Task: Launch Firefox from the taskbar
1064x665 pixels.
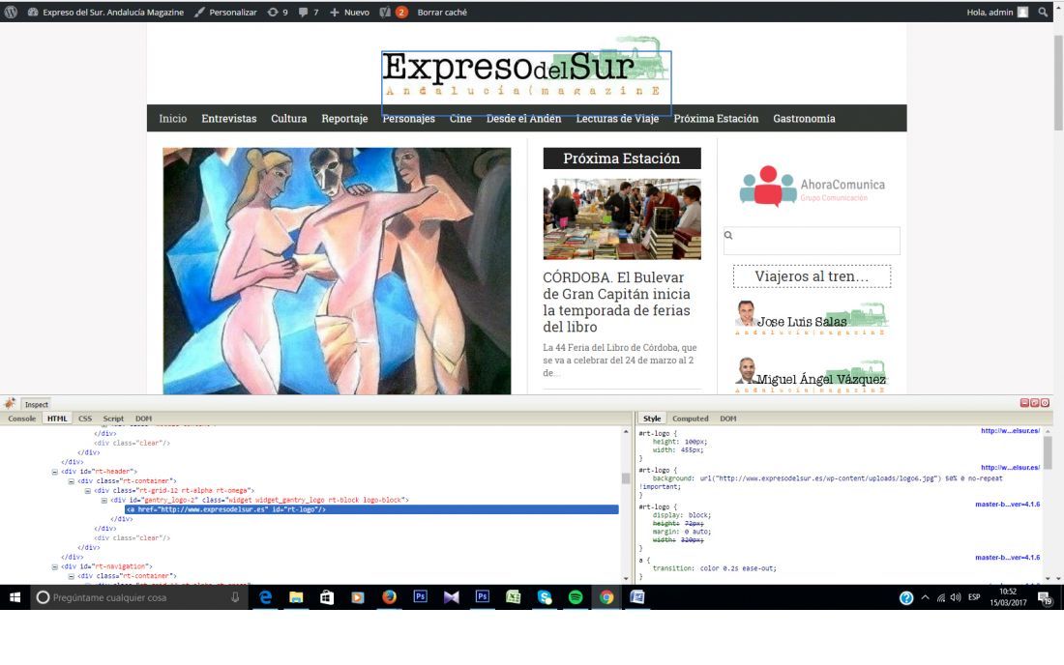Action: tap(389, 597)
